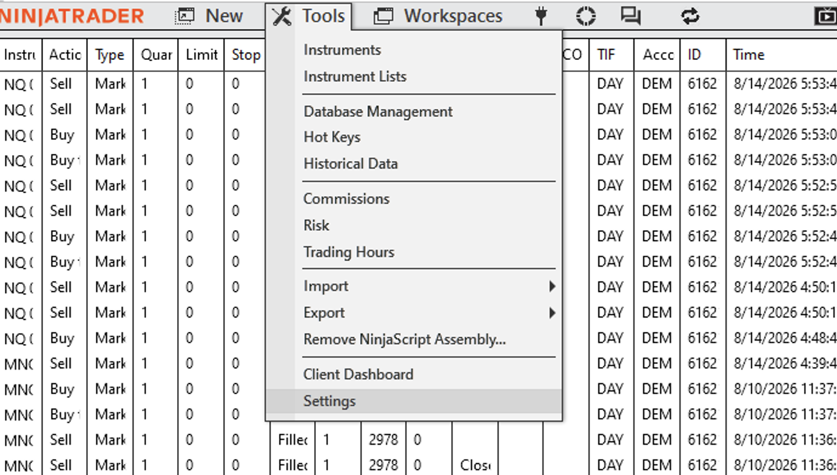Click the reload arrows icon

(690, 16)
